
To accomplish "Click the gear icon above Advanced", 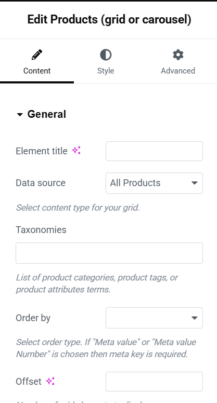I will [x=178, y=55].
